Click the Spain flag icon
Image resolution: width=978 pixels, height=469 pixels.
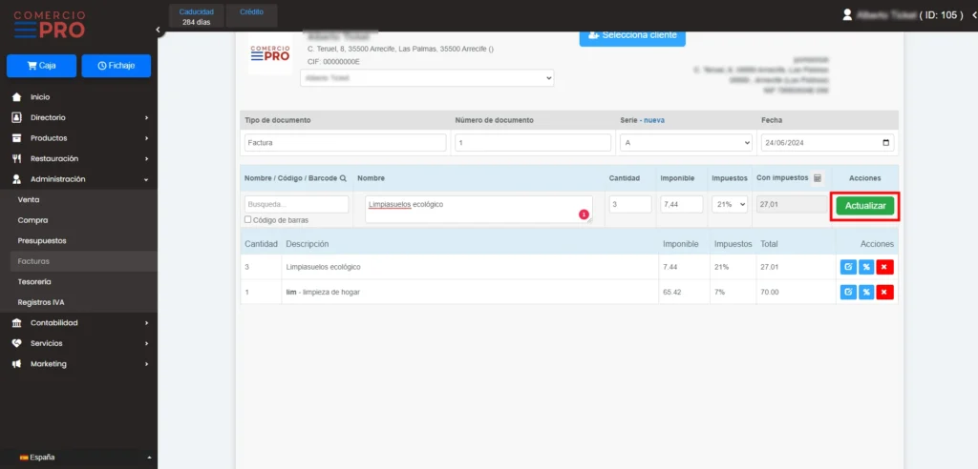click(24, 458)
